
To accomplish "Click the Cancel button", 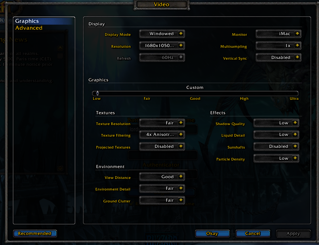I will (253, 233).
